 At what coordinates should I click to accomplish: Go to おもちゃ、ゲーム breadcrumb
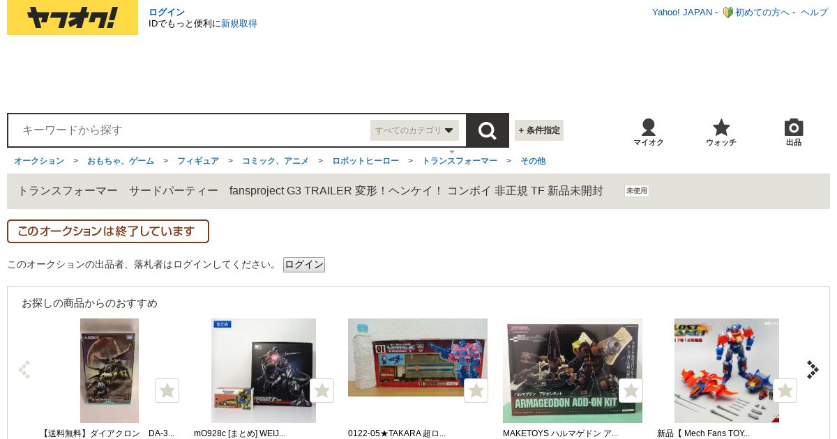[x=121, y=161]
